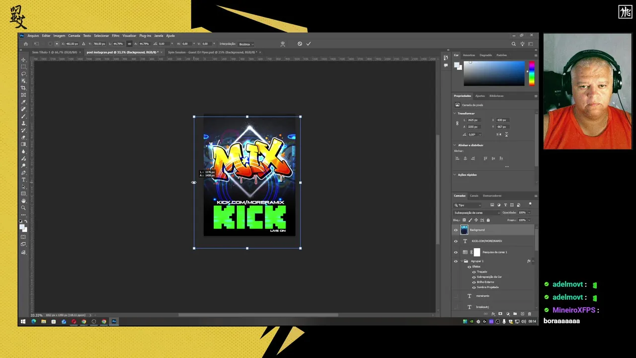This screenshot has width=636, height=358.
Task: Collapse the Agrupar 1 group folder
Action: (x=462, y=261)
